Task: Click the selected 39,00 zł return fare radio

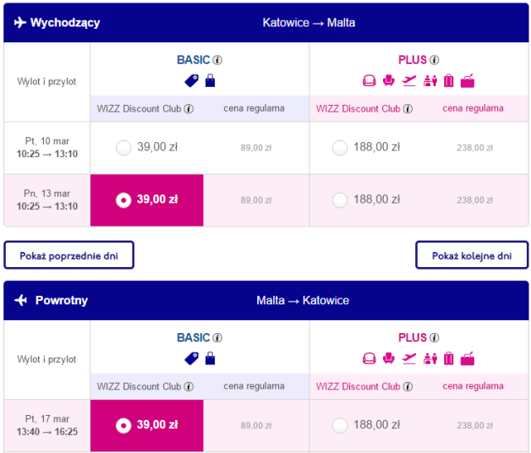Action: coord(123,426)
